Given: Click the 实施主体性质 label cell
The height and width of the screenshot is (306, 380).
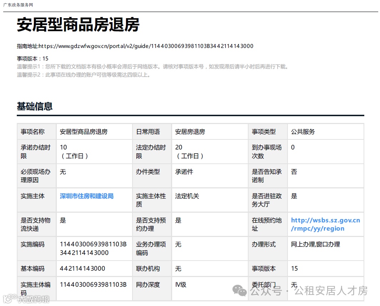Looking at the screenshot, I should coord(151,200).
